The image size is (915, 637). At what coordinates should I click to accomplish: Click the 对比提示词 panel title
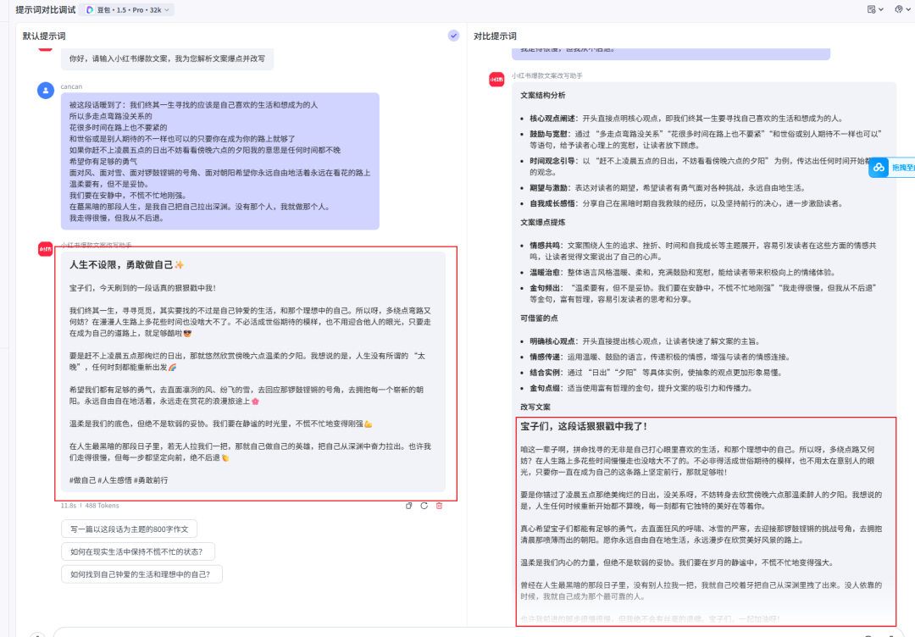tap(495, 36)
